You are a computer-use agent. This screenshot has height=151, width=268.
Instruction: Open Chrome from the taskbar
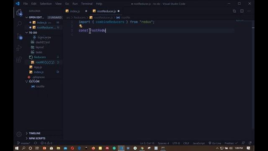[142, 148]
